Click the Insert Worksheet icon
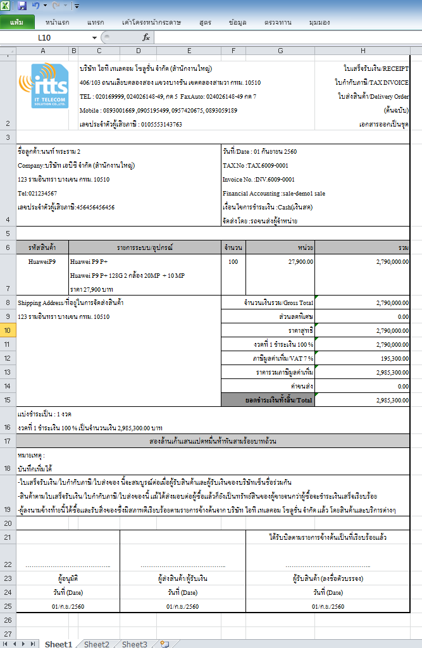 click(165, 644)
